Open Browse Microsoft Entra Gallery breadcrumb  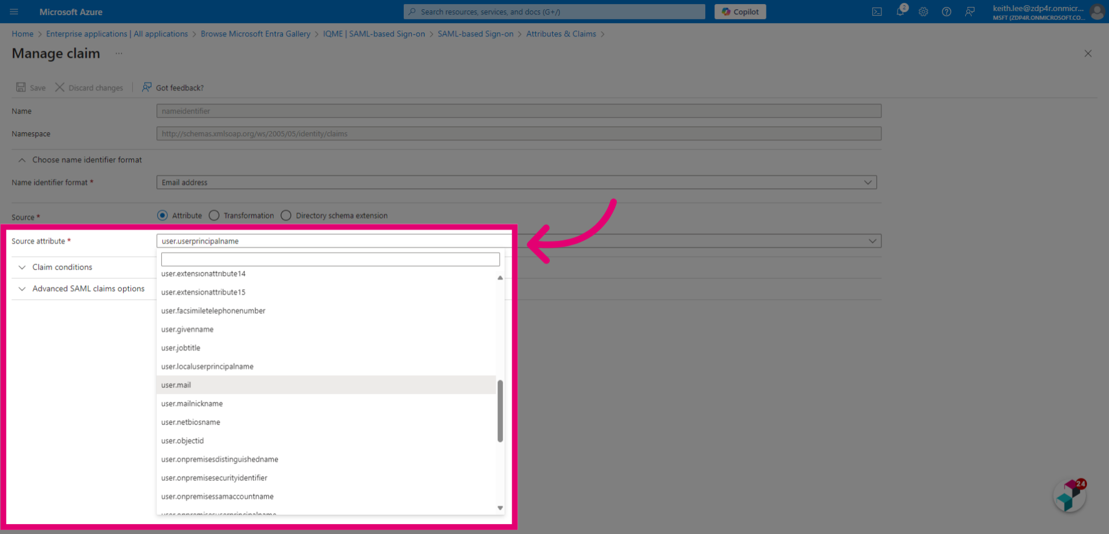point(255,34)
